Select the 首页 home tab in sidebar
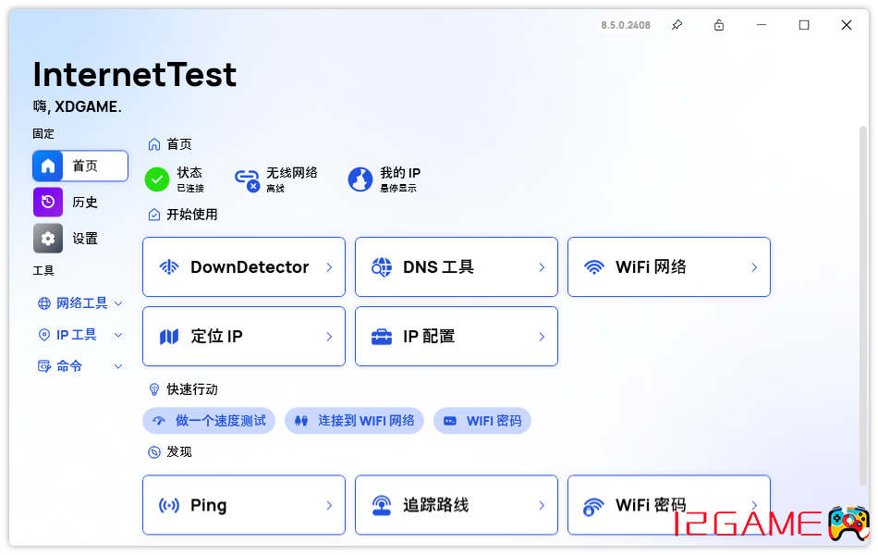Screen dimensions: 878x555 (x=80, y=166)
